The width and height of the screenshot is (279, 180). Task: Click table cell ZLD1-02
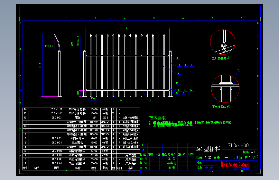point(57,159)
